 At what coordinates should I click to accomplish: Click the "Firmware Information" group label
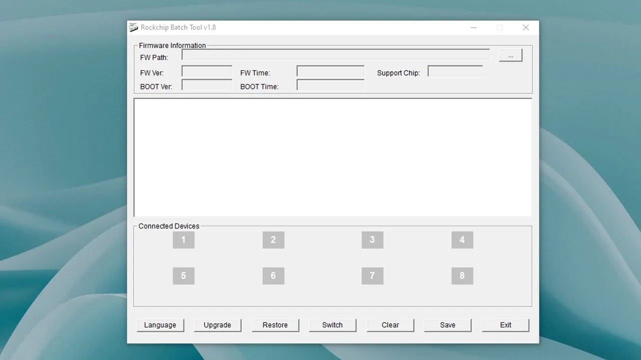point(172,45)
